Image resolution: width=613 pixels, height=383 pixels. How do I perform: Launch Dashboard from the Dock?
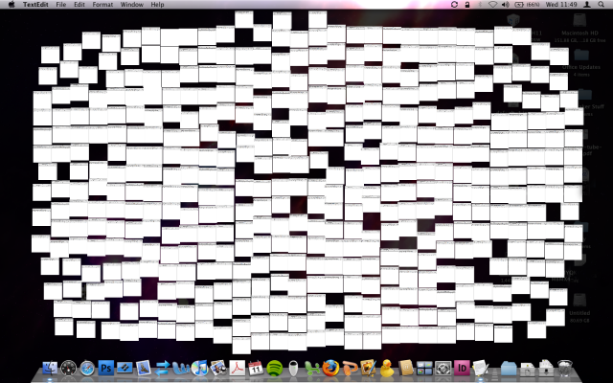tap(68, 368)
